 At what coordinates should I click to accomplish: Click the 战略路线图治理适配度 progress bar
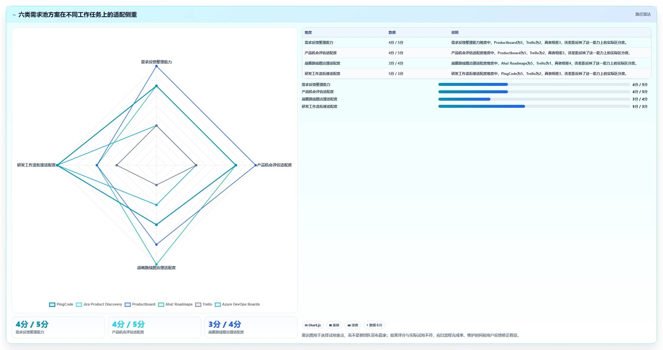534,99
